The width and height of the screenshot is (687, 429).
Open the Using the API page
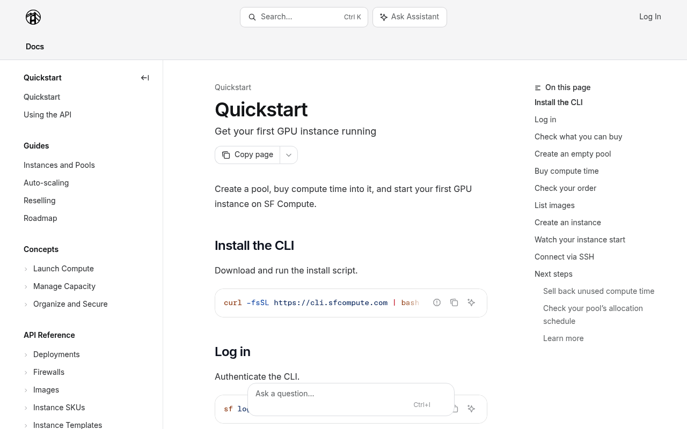47,115
